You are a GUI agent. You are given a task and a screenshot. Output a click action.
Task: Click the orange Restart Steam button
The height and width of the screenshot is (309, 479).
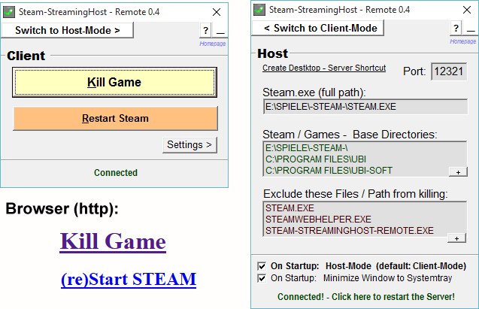pos(115,119)
